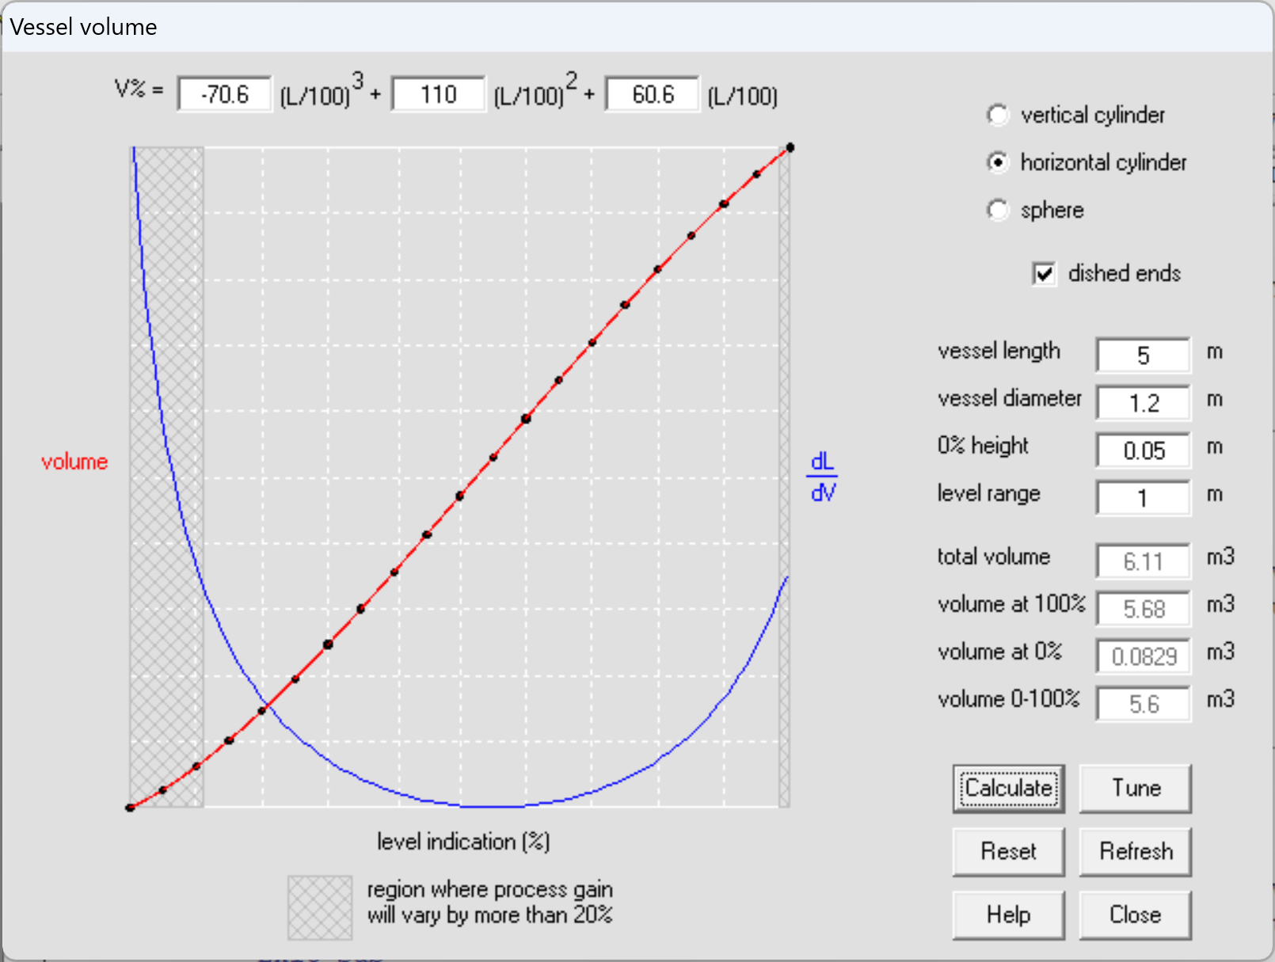Click the Calculate button

(x=1008, y=789)
